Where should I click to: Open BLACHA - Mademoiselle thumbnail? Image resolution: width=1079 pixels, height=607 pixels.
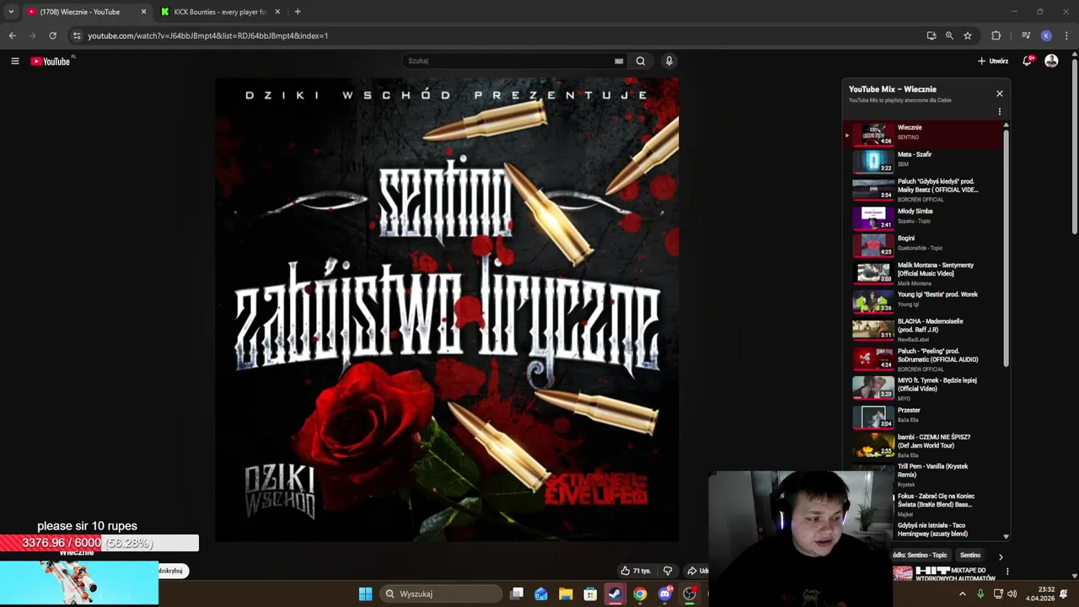click(x=873, y=328)
